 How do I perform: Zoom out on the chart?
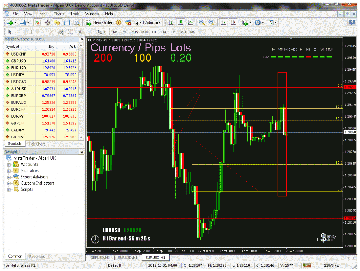click(211, 22)
